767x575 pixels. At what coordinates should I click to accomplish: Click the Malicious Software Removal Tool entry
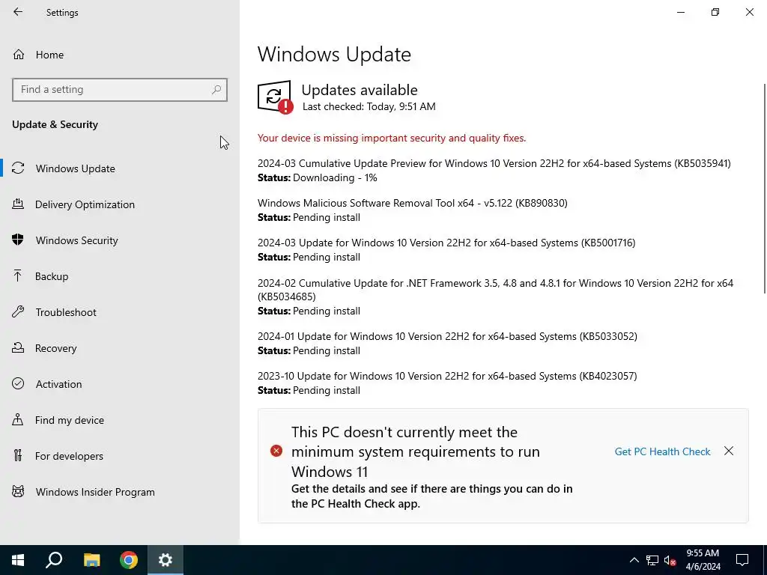[x=413, y=203]
